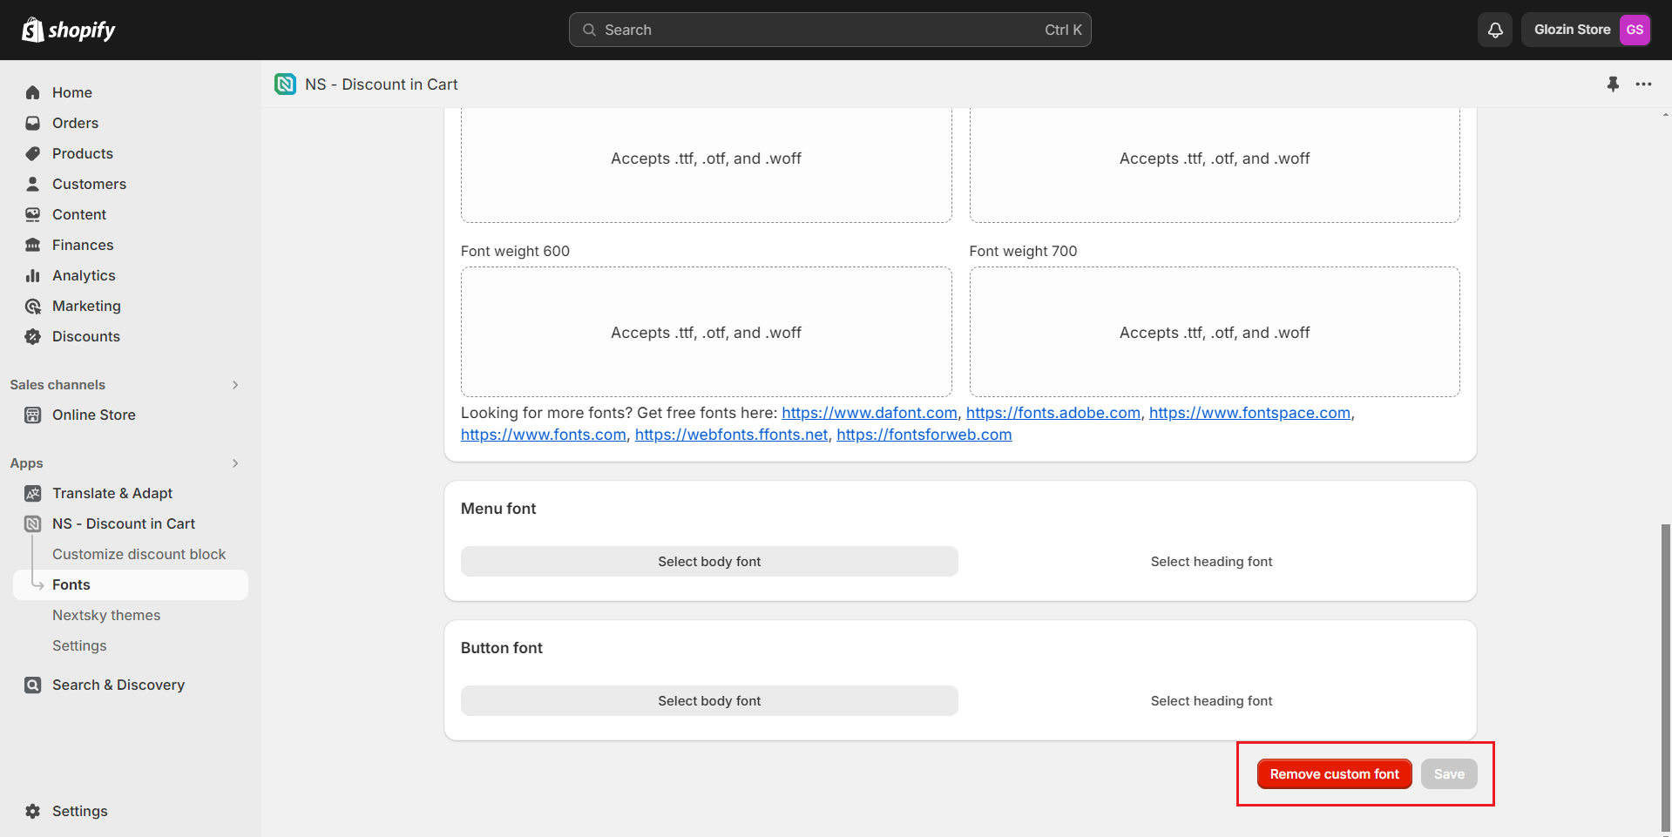The width and height of the screenshot is (1672, 837).
Task: Click the notifications bell icon
Action: 1495,30
